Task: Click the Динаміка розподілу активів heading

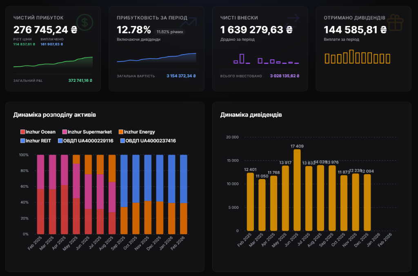Action: tap(55, 115)
